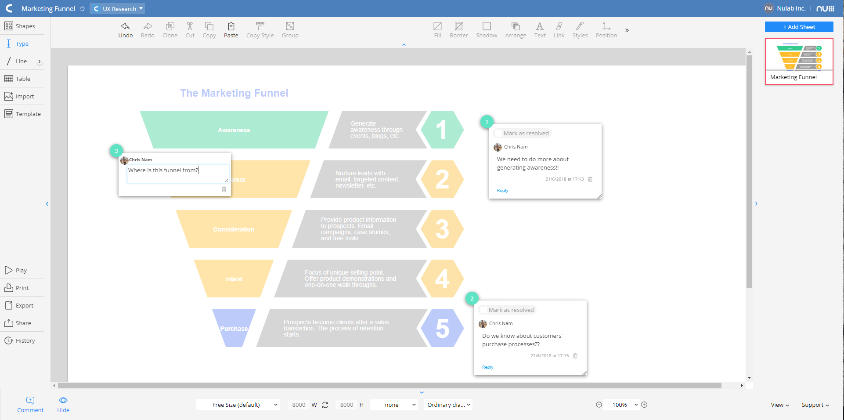
Task: Delete comment dated 21/6/2018 at 17:13
Action: (590, 179)
